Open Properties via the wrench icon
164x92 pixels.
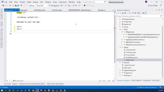[x=143, y=13]
